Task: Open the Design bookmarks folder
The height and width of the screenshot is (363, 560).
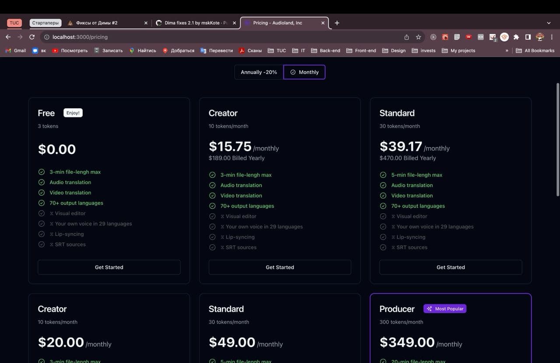Action: click(394, 51)
